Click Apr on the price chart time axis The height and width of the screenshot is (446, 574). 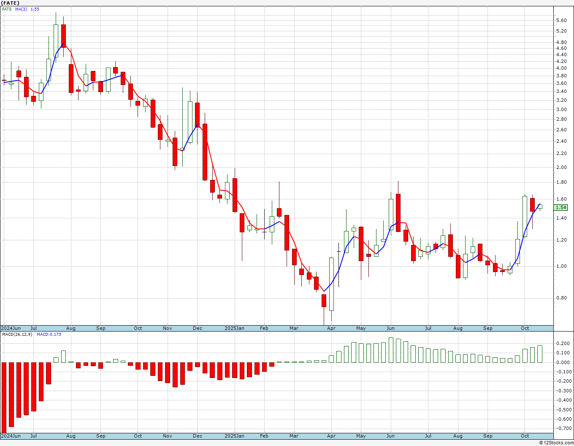[331, 328]
